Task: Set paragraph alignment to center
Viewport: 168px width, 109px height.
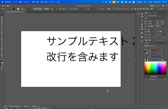Action: pyautogui.click(x=114, y=9)
